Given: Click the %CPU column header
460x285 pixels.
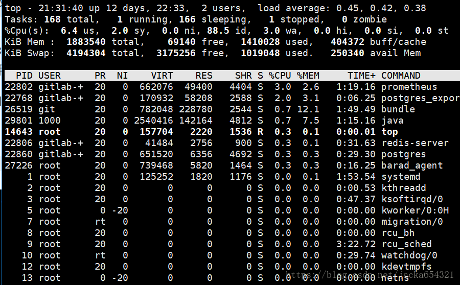Looking at the screenshot, I should pyautogui.click(x=280, y=76).
